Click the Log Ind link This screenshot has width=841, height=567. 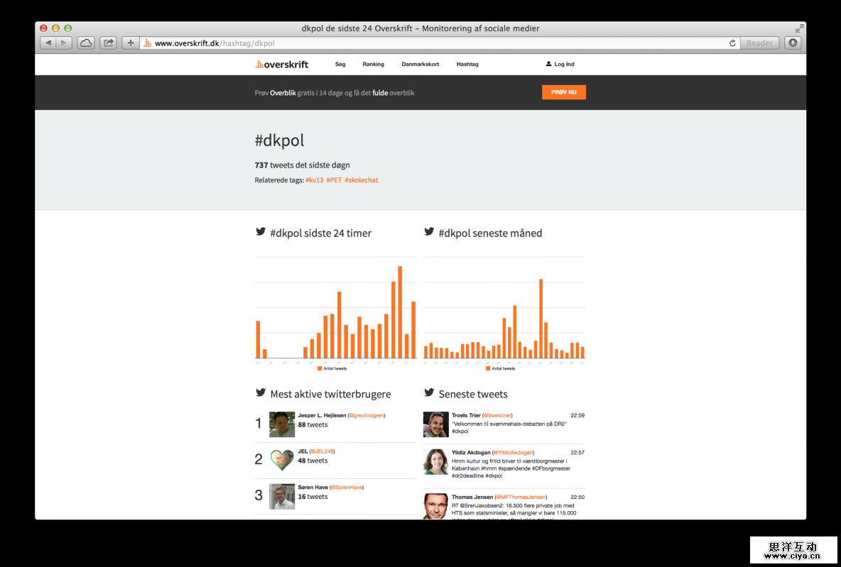[564, 65]
